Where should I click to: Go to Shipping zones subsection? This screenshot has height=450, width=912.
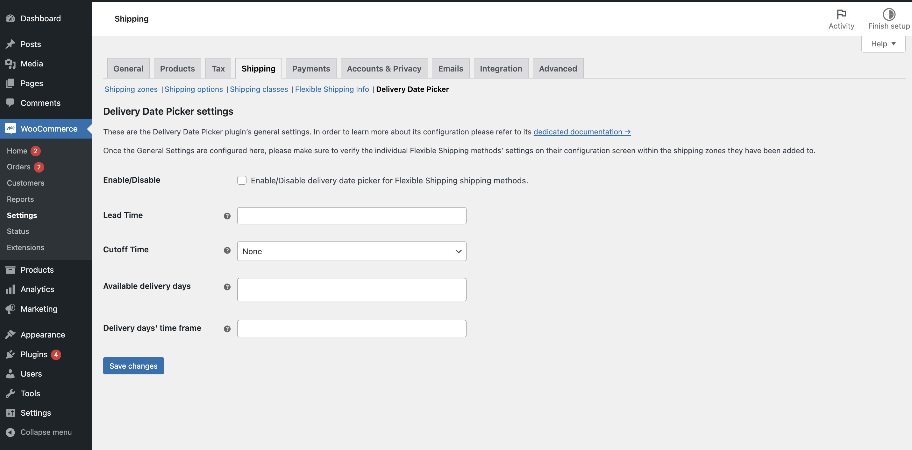[131, 89]
